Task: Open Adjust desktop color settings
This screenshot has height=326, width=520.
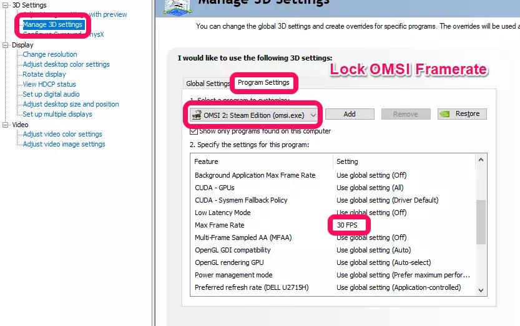Action: 66,64
